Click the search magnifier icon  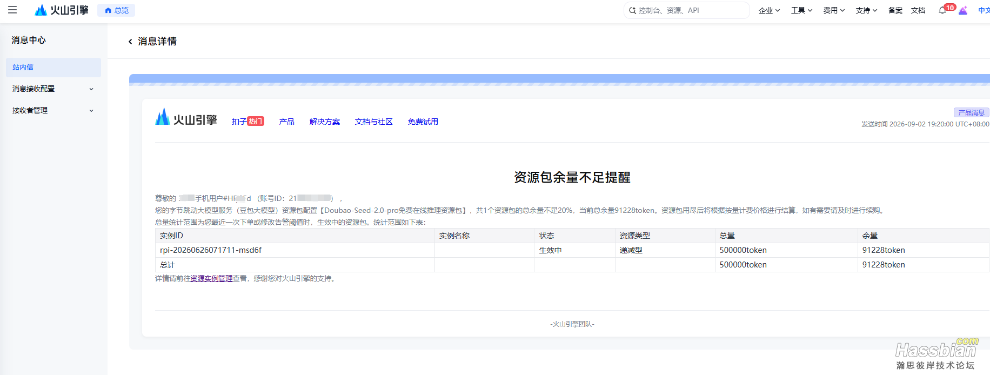pyautogui.click(x=632, y=10)
